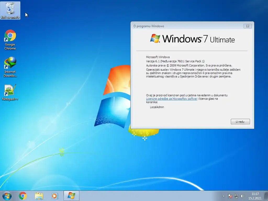Launch Chrome from the taskbar
The height and width of the screenshot is (201, 268).
pyautogui.click(x=23, y=196)
